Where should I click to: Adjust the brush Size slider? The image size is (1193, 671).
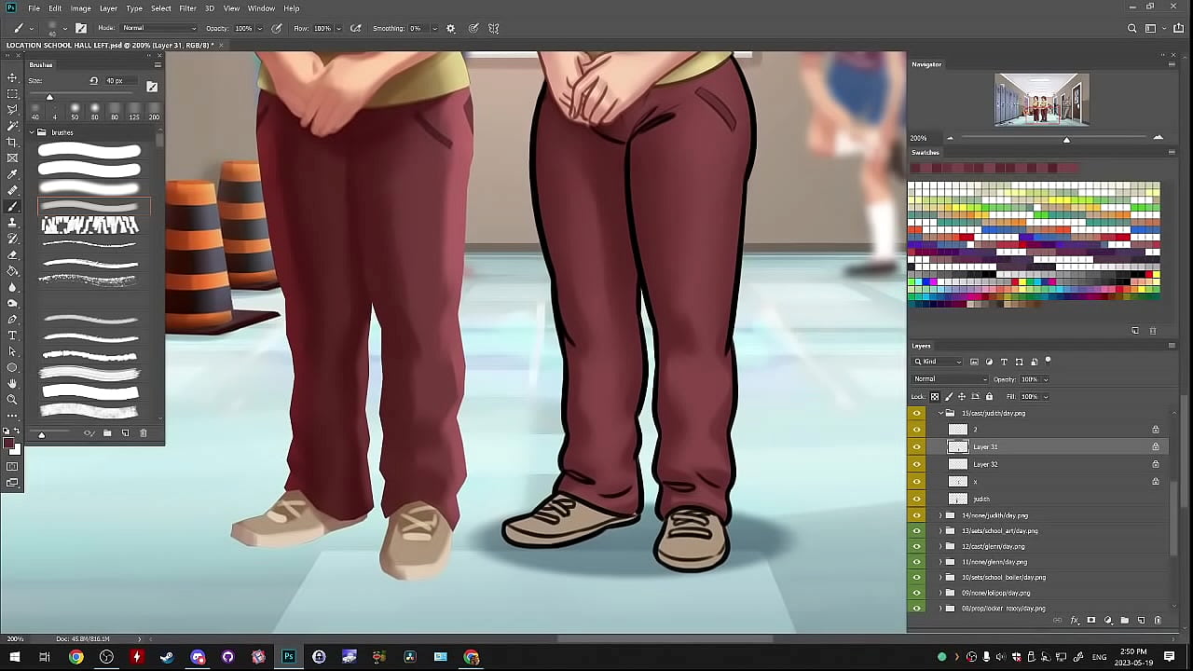pos(49,97)
